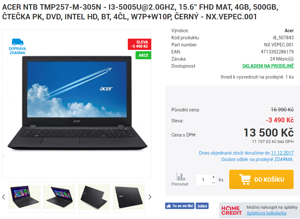300x219 pixels.
Task: Click the shopping cart icon on the add button
Action: coord(245,179)
